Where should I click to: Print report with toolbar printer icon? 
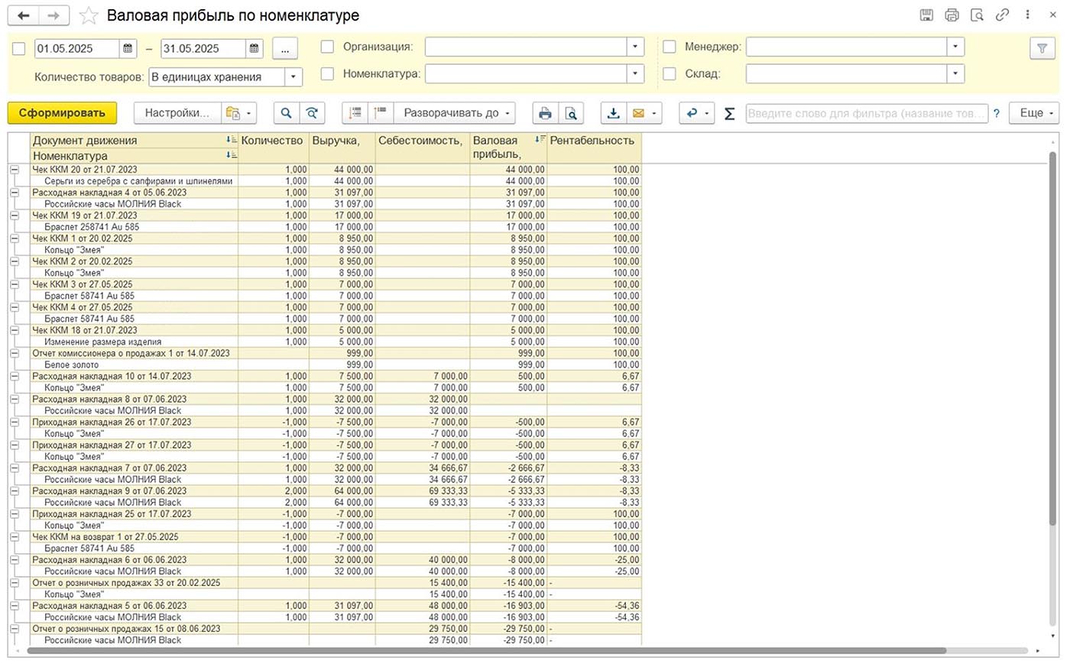pos(545,113)
